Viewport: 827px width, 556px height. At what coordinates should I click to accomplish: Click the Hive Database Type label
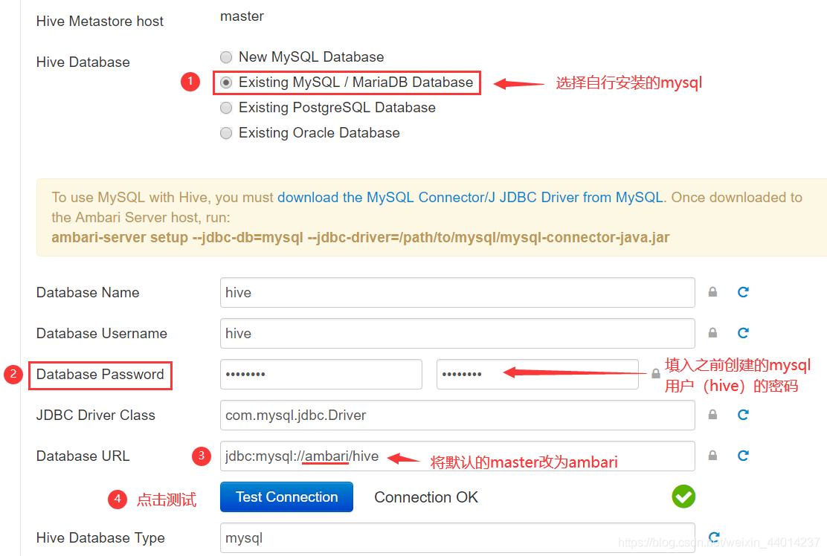pyautogui.click(x=100, y=537)
